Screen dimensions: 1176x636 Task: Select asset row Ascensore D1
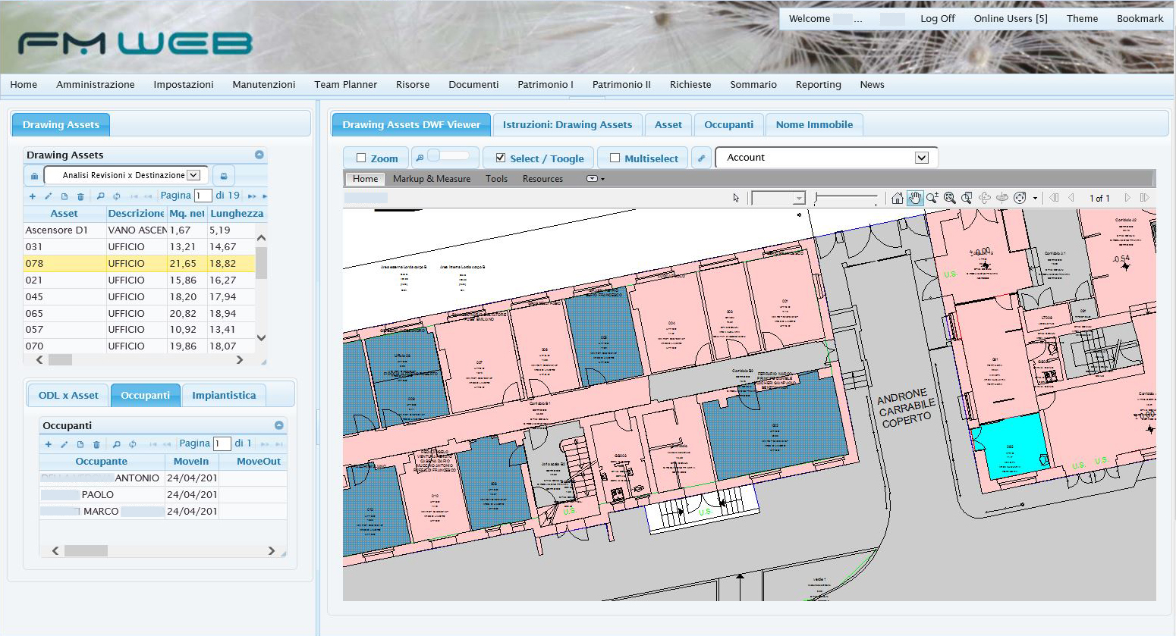(x=140, y=230)
